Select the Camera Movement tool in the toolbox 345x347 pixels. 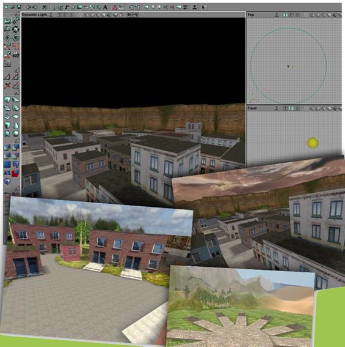pos(7,21)
